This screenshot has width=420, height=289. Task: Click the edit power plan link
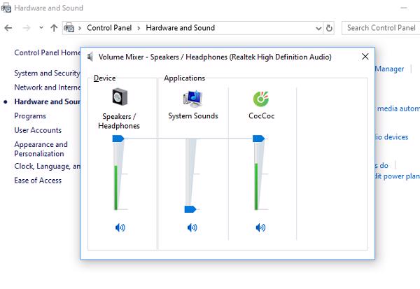coord(398,176)
